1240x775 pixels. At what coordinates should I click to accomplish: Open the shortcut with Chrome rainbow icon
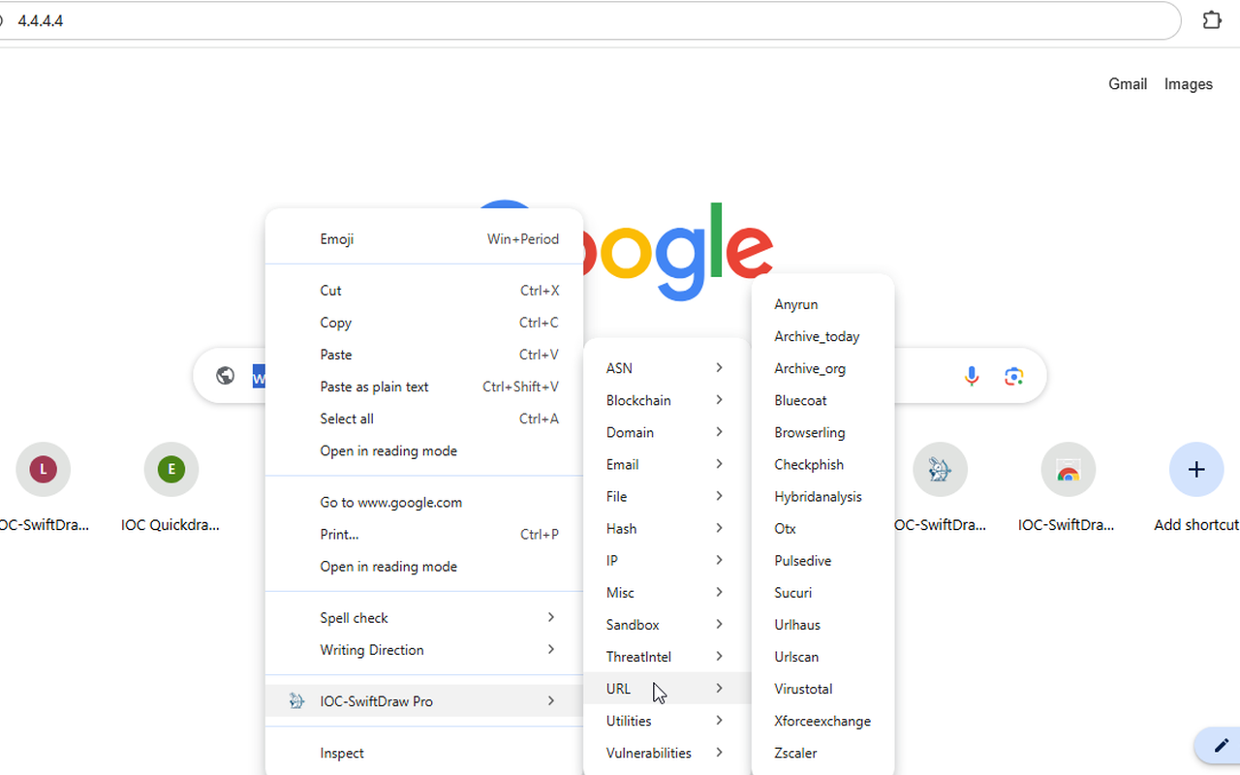[1068, 470]
